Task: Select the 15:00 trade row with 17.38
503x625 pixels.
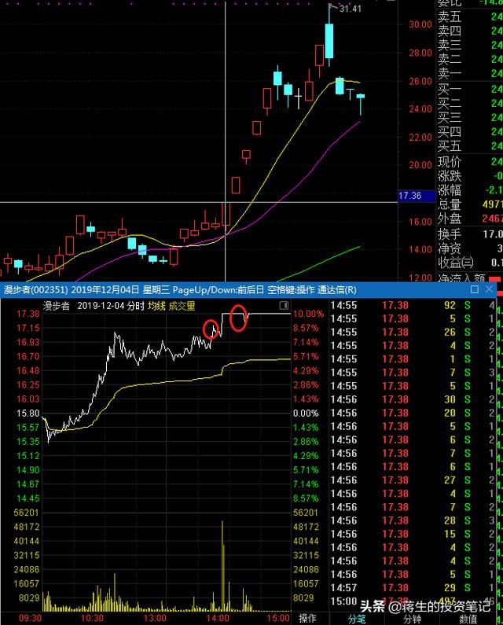Action: point(395,601)
